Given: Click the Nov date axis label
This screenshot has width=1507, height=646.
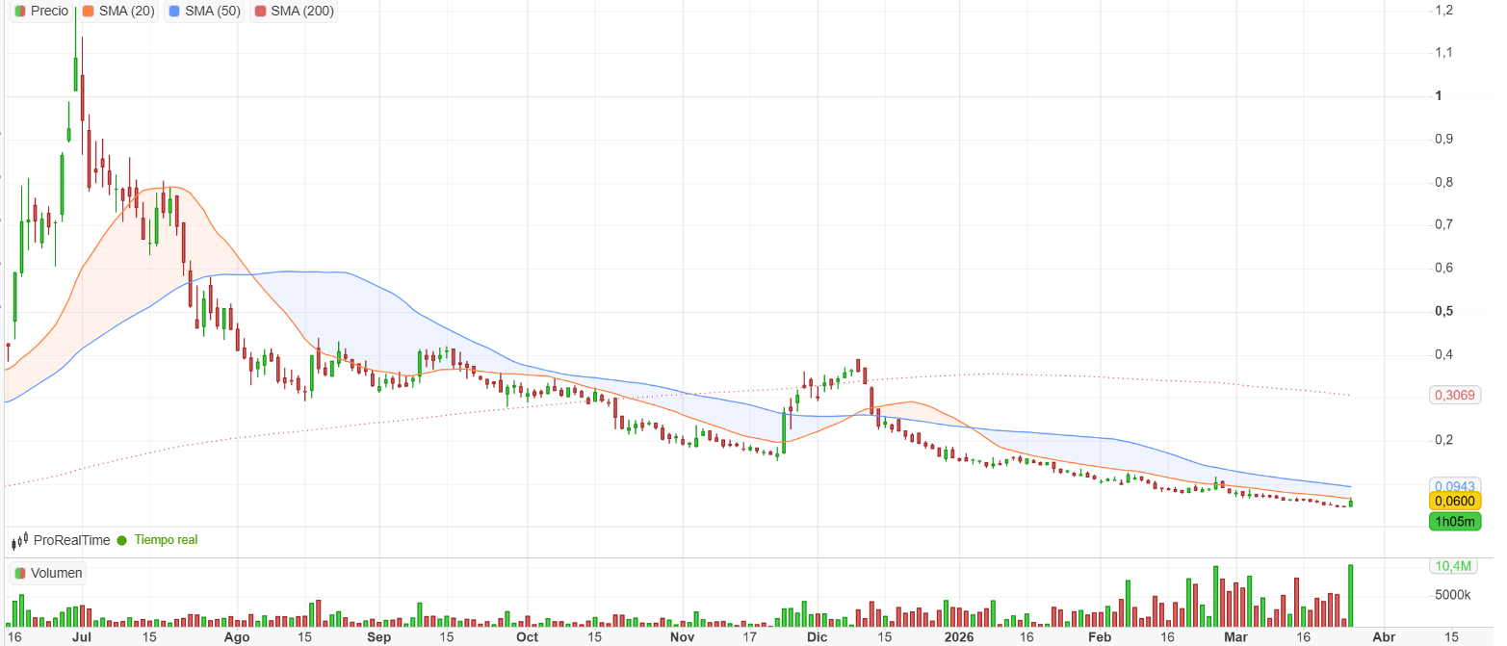Looking at the screenshot, I should (682, 637).
